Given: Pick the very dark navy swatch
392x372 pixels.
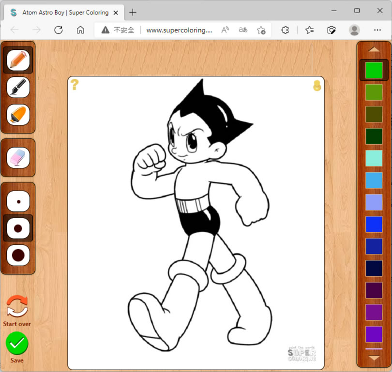Looking at the screenshot, I should click(x=374, y=268).
